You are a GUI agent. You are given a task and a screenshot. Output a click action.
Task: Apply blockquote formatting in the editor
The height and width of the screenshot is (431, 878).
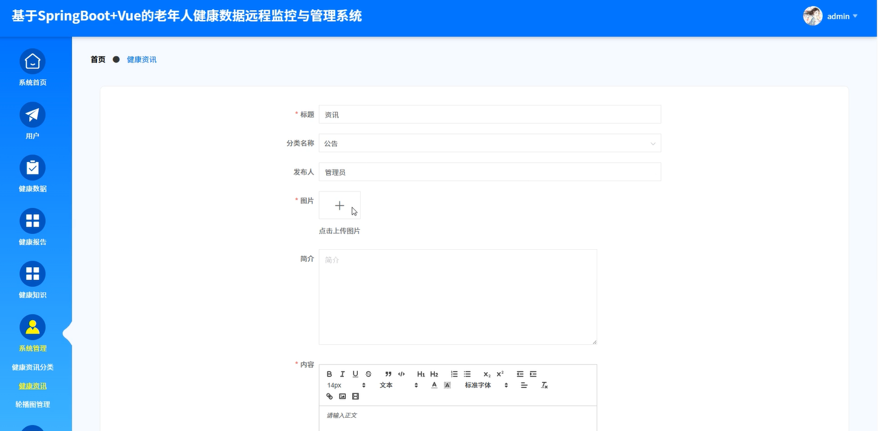(x=388, y=373)
